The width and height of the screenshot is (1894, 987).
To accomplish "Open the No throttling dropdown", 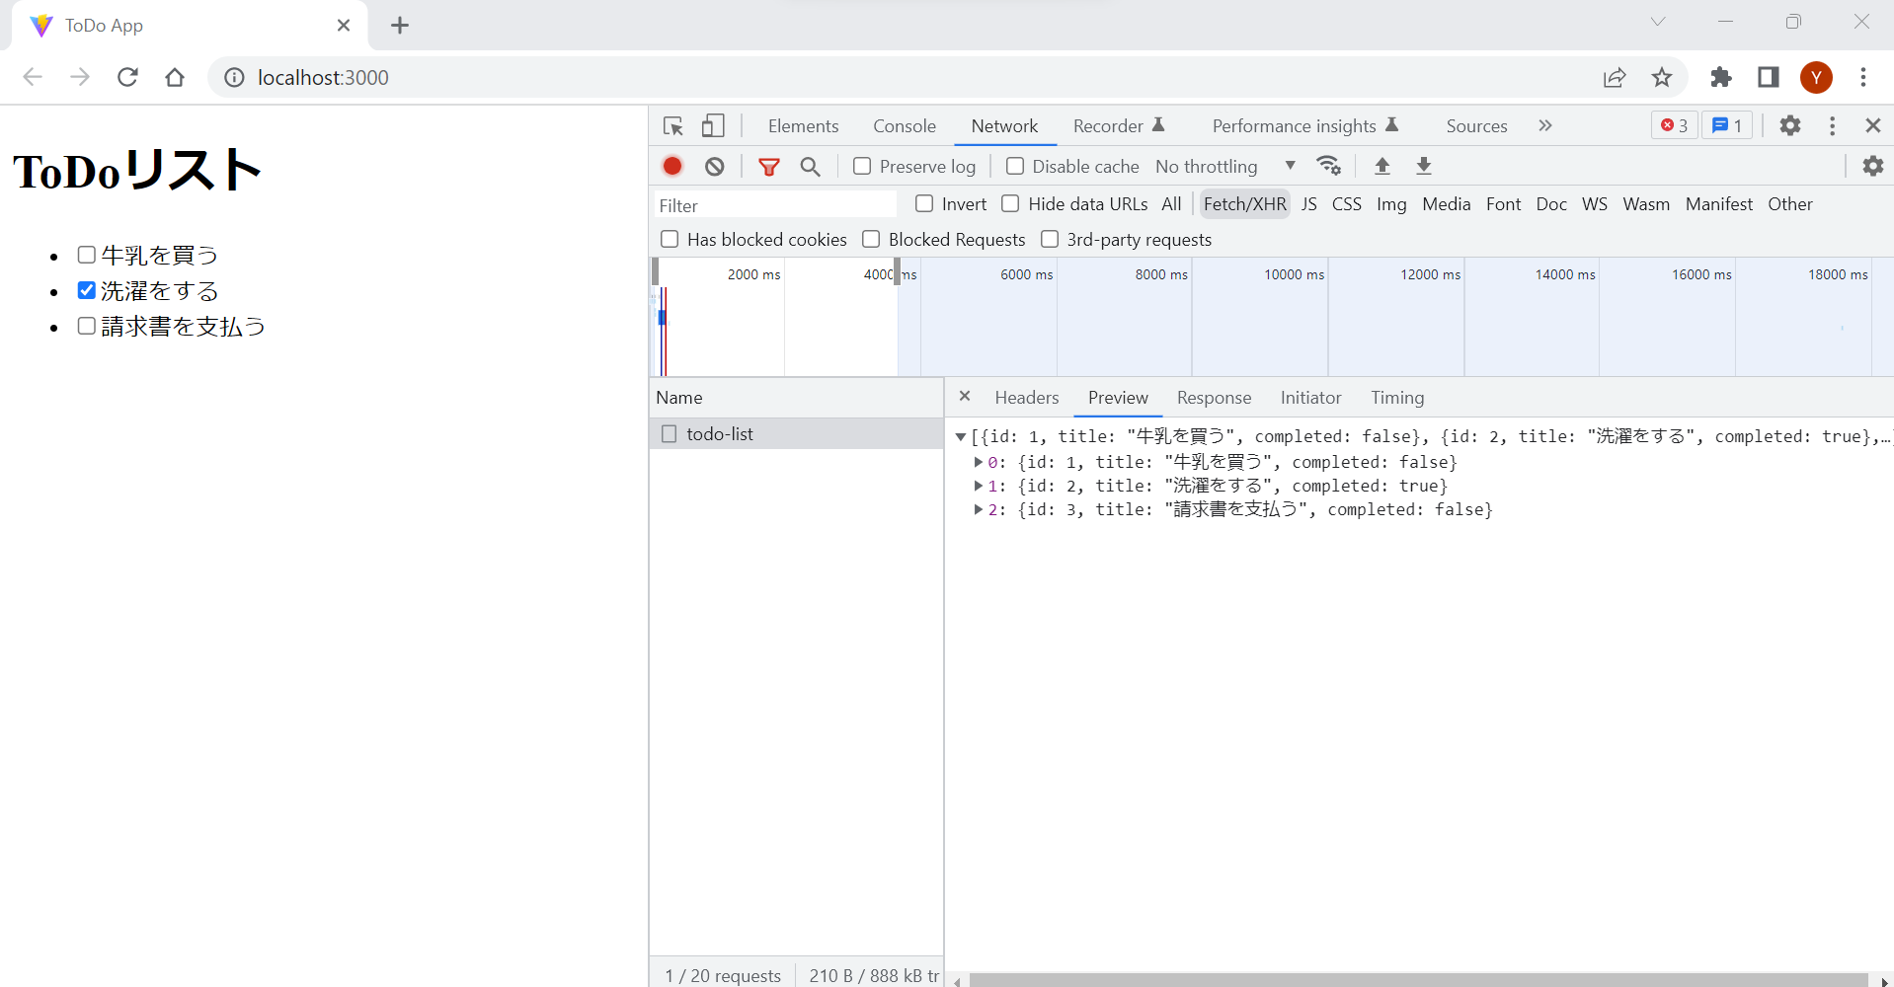I will [x=1224, y=166].
